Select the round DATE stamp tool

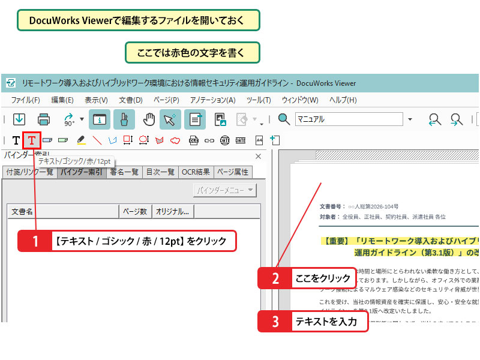click(x=224, y=140)
